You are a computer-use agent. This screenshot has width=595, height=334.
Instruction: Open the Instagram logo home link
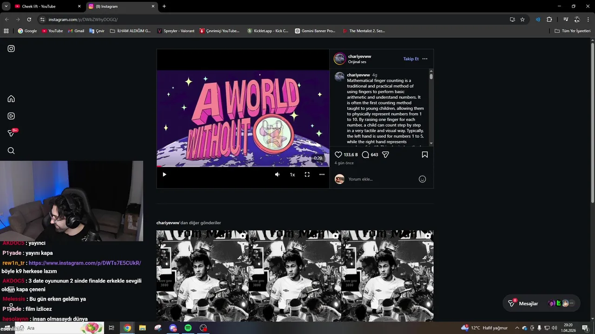tap(11, 49)
